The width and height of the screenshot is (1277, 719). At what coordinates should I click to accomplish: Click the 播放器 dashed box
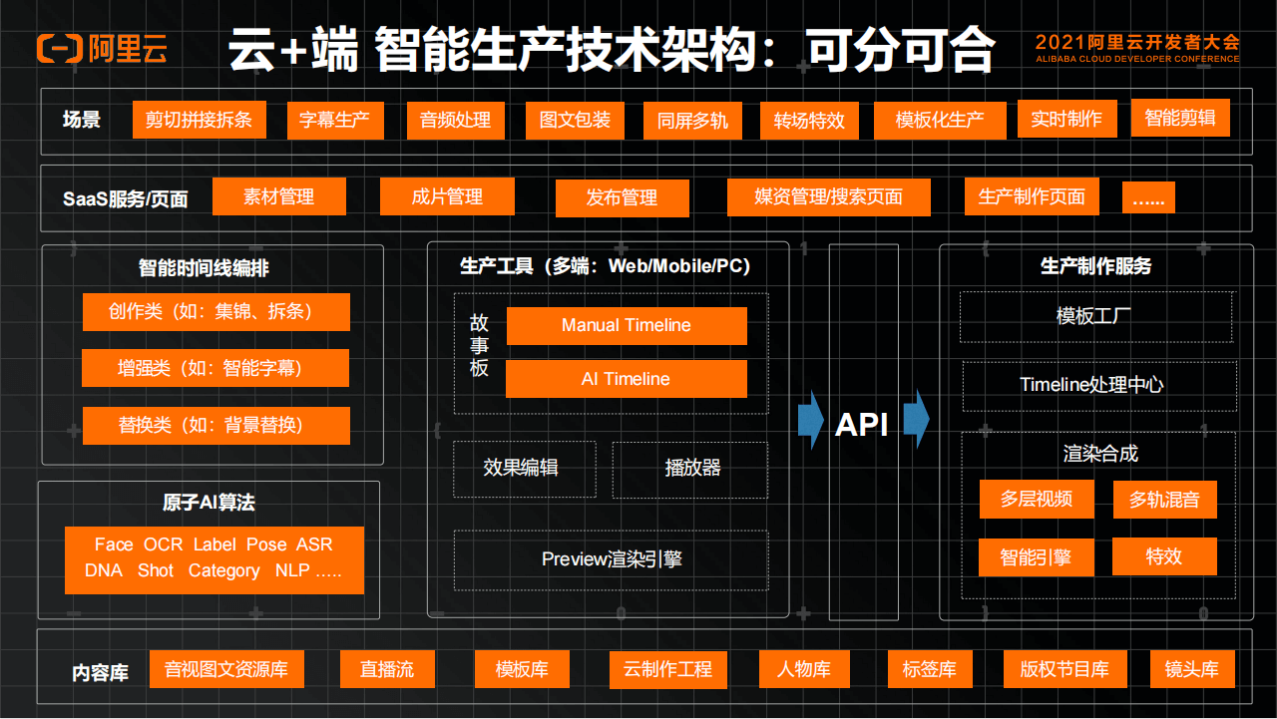[690, 470]
